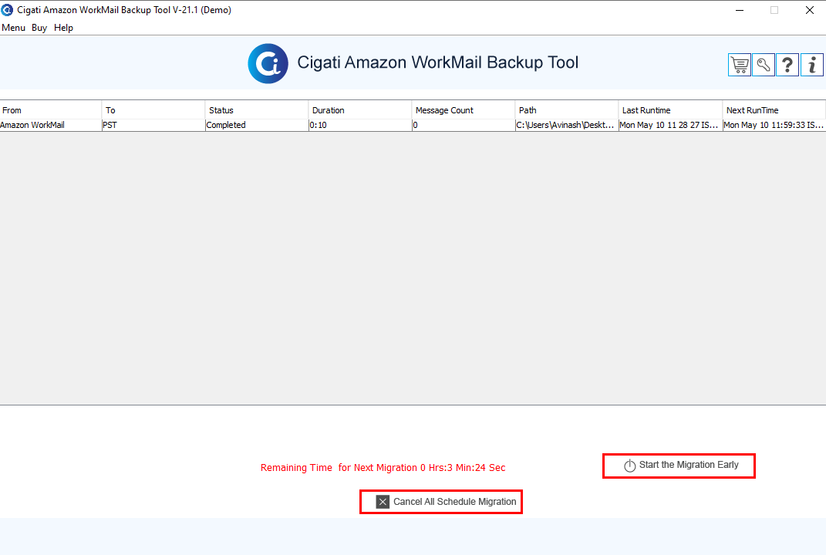
Task: Click the info about icon
Action: (x=812, y=65)
